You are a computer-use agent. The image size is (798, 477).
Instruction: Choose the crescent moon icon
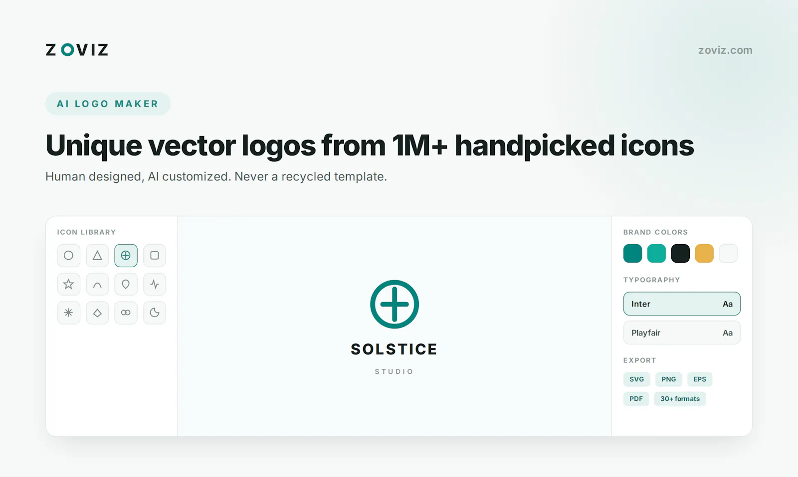coord(155,313)
